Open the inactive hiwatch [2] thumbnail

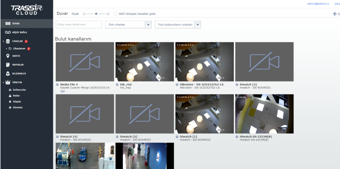(x=145, y=114)
